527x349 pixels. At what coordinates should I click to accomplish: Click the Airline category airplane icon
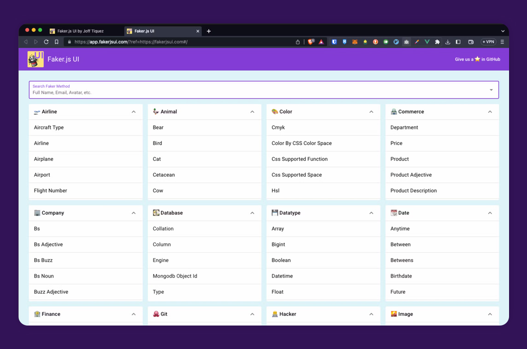tap(37, 112)
